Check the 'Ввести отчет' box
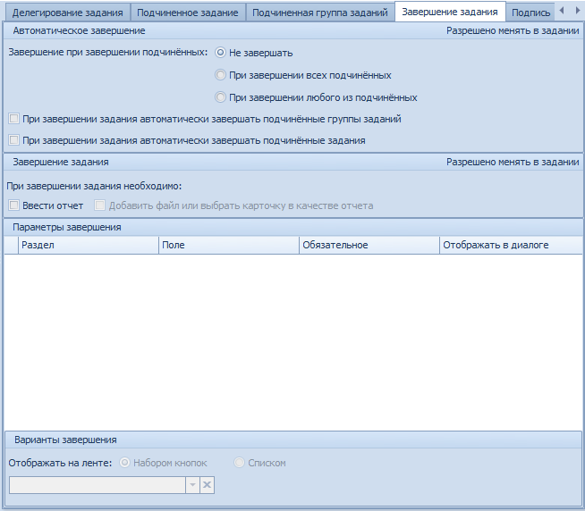 [13, 205]
